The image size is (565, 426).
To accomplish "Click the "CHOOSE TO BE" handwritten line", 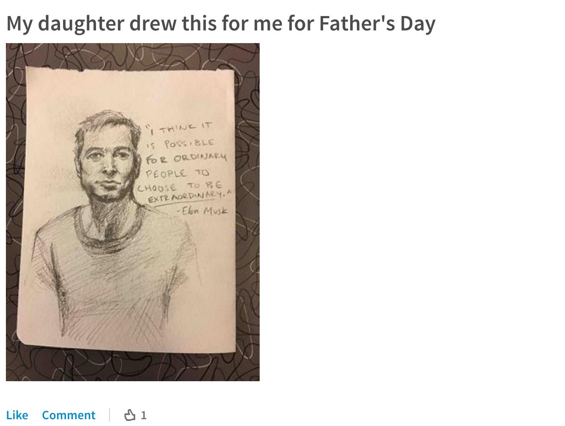I will click(x=180, y=186).
